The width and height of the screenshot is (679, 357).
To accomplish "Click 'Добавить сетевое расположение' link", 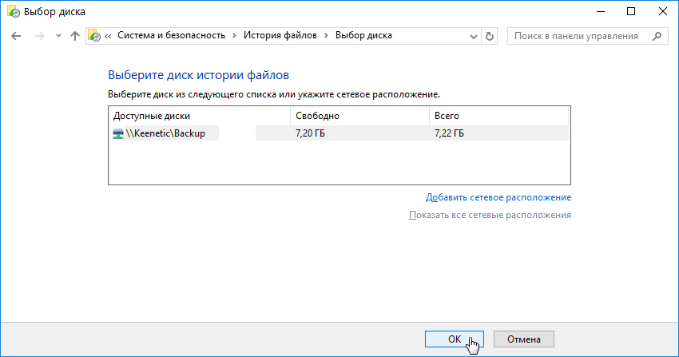I will pyautogui.click(x=498, y=197).
